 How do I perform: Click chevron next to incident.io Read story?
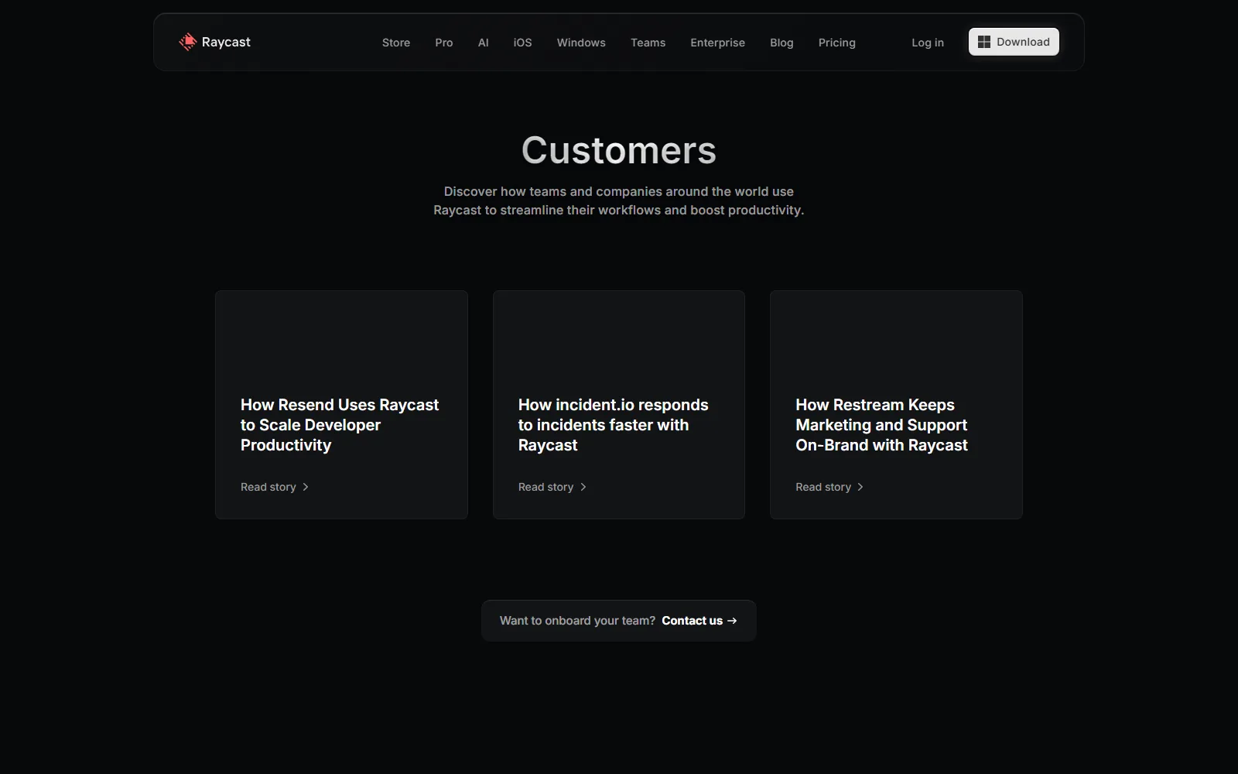(583, 487)
